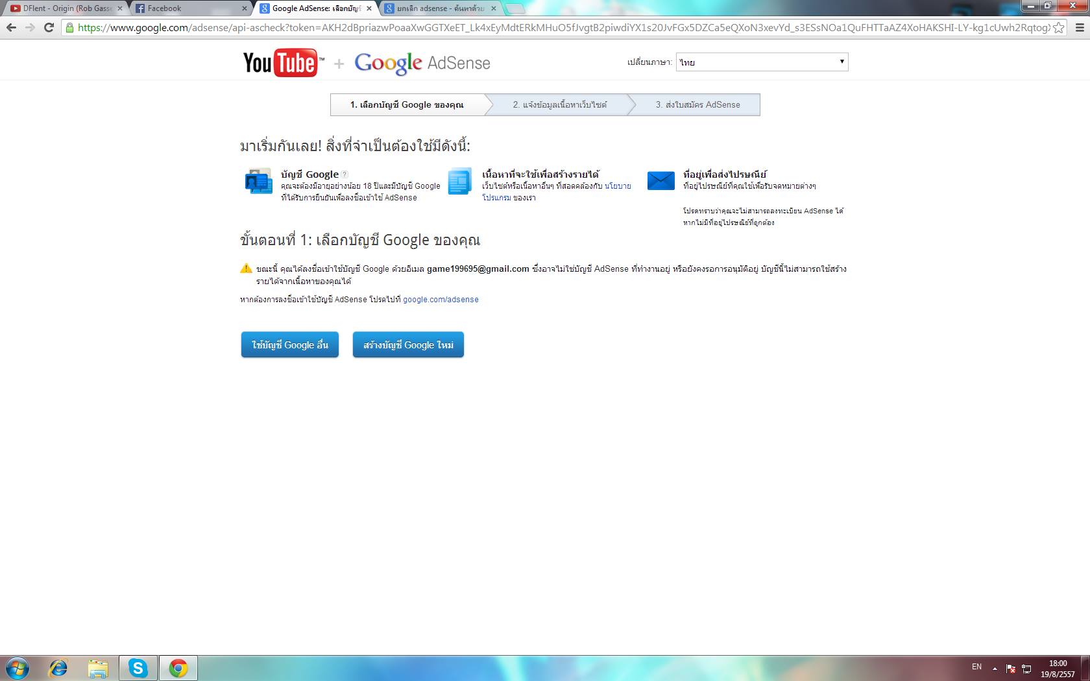
Task: Show hidden tray icons arrow
Action: click(995, 668)
